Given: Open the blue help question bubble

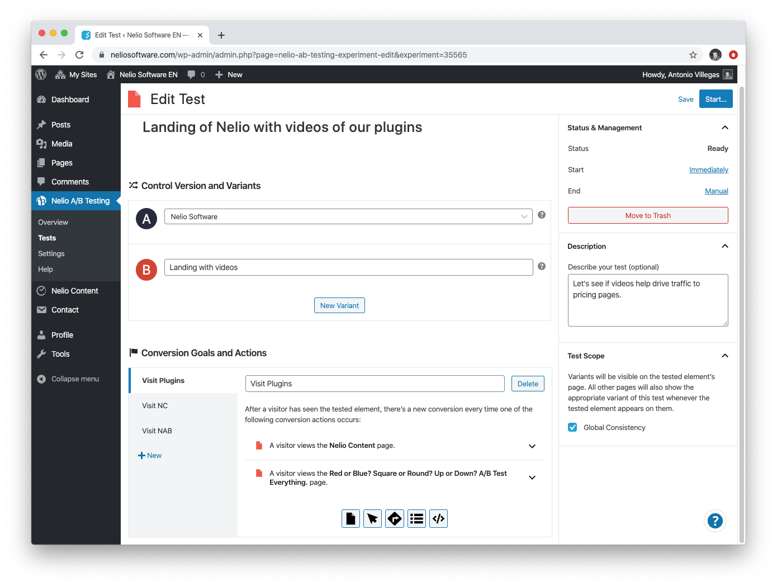Looking at the screenshot, I should 715,521.
